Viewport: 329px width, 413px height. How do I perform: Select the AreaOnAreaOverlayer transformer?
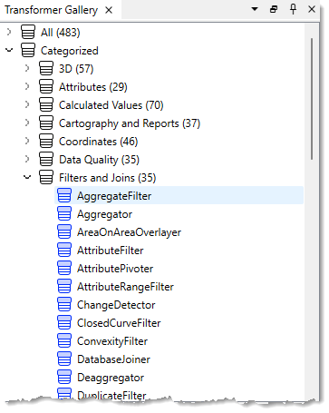[129, 232]
